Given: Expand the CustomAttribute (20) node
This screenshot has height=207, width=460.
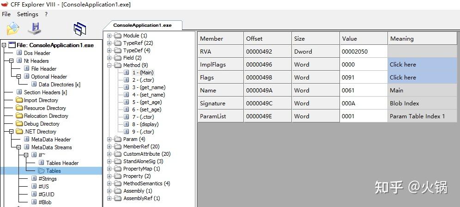Looking at the screenshot, I should coord(109,154).
